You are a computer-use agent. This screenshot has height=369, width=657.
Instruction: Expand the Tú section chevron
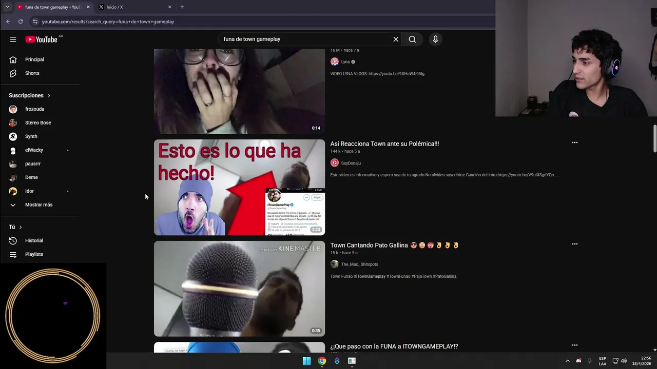tap(21, 227)
